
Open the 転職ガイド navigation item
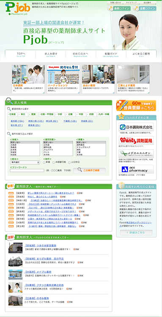tap(111, 55)
